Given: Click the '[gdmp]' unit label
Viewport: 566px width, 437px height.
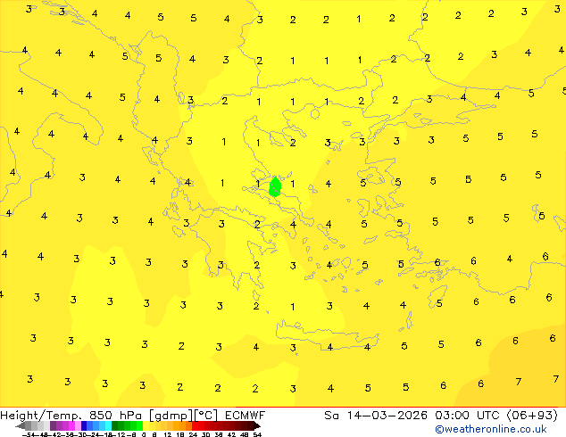Looking at the screenshot, I should (x=171, y=416).
